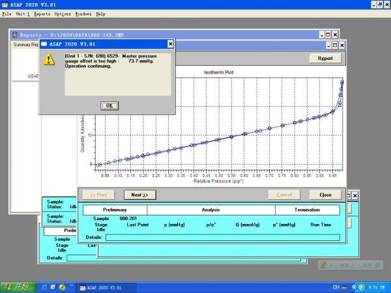Click the green circle icon in network widget

click(x=323, y=265)
